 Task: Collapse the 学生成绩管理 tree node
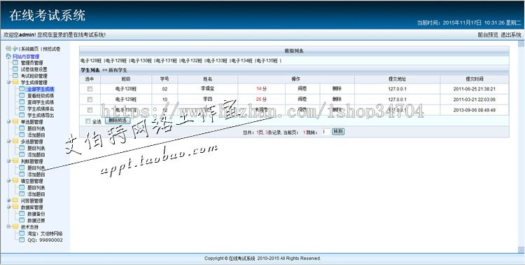8,82
